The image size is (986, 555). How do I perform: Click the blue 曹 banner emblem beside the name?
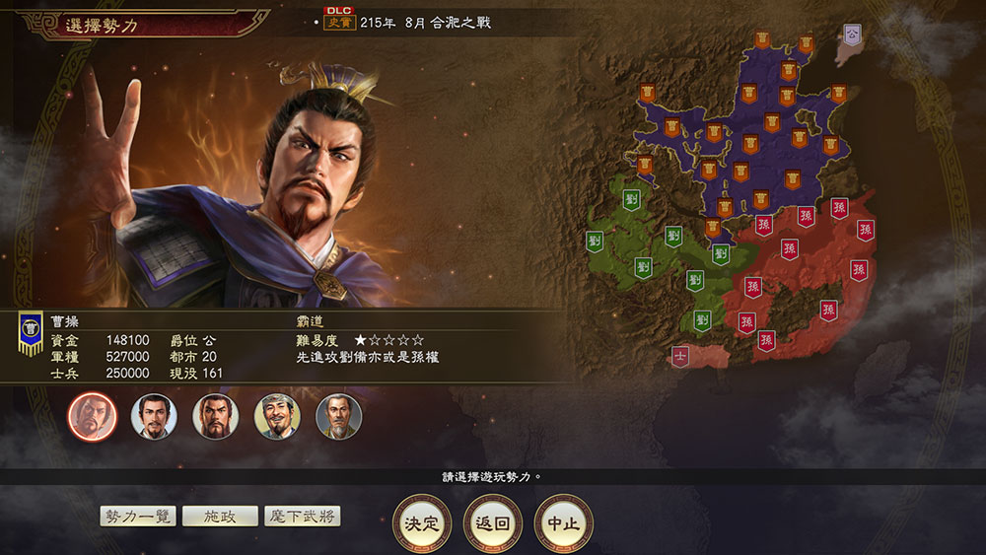tap(31, 333)
